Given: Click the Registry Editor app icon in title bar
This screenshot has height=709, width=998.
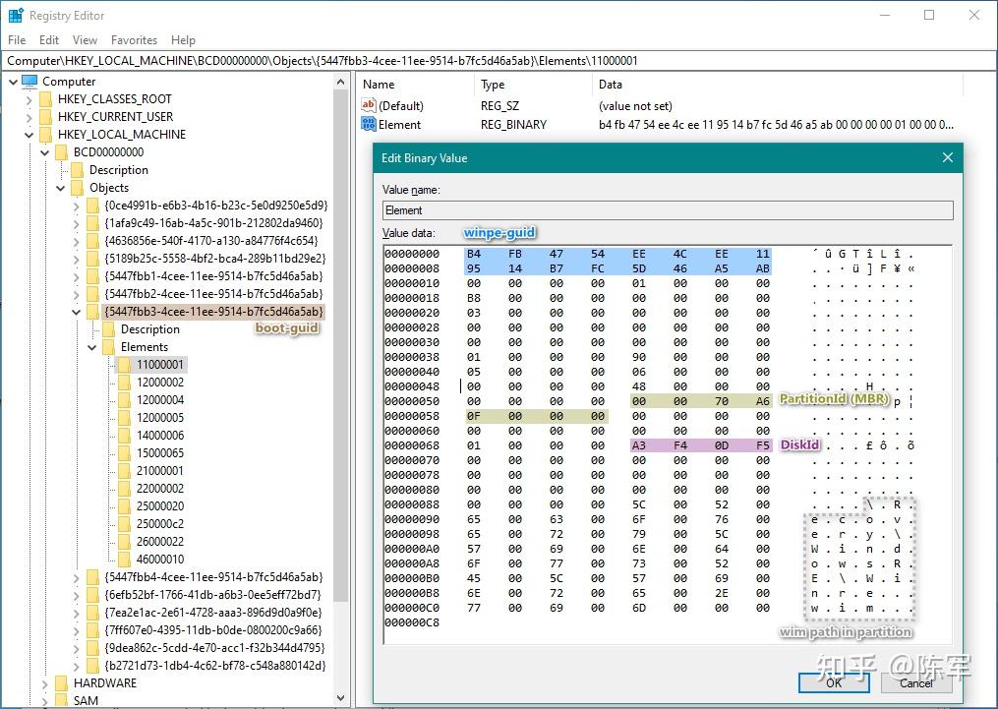Looking at the screenshot, I should (x=15, y=16).
